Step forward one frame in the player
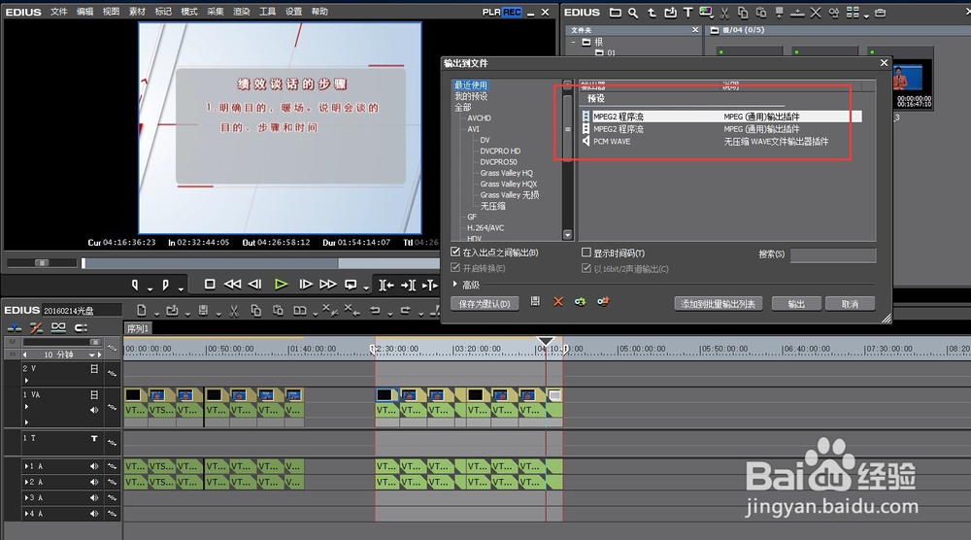Screen dimensions: 971x540 click(305, 285)
